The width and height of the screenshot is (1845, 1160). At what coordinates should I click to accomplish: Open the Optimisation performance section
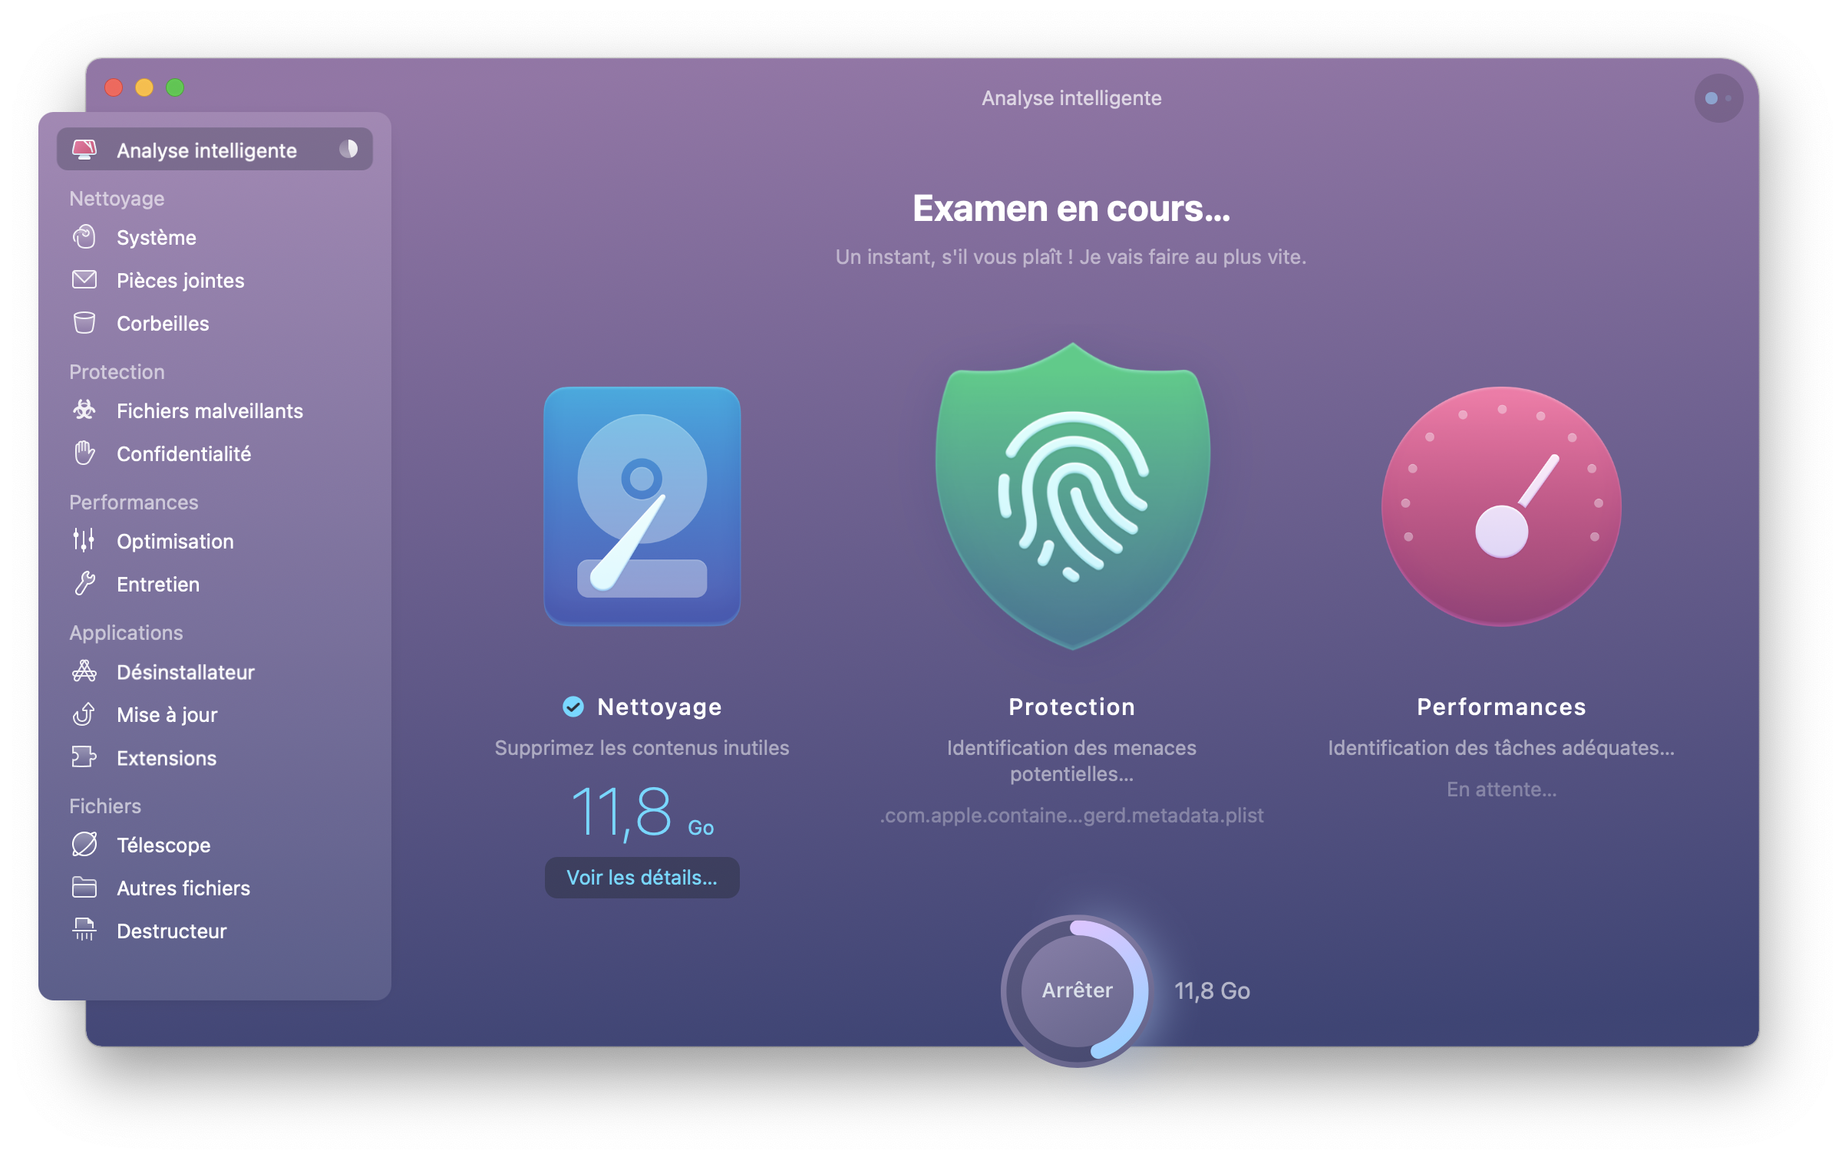pyautogui.click(x=175, y=541)
